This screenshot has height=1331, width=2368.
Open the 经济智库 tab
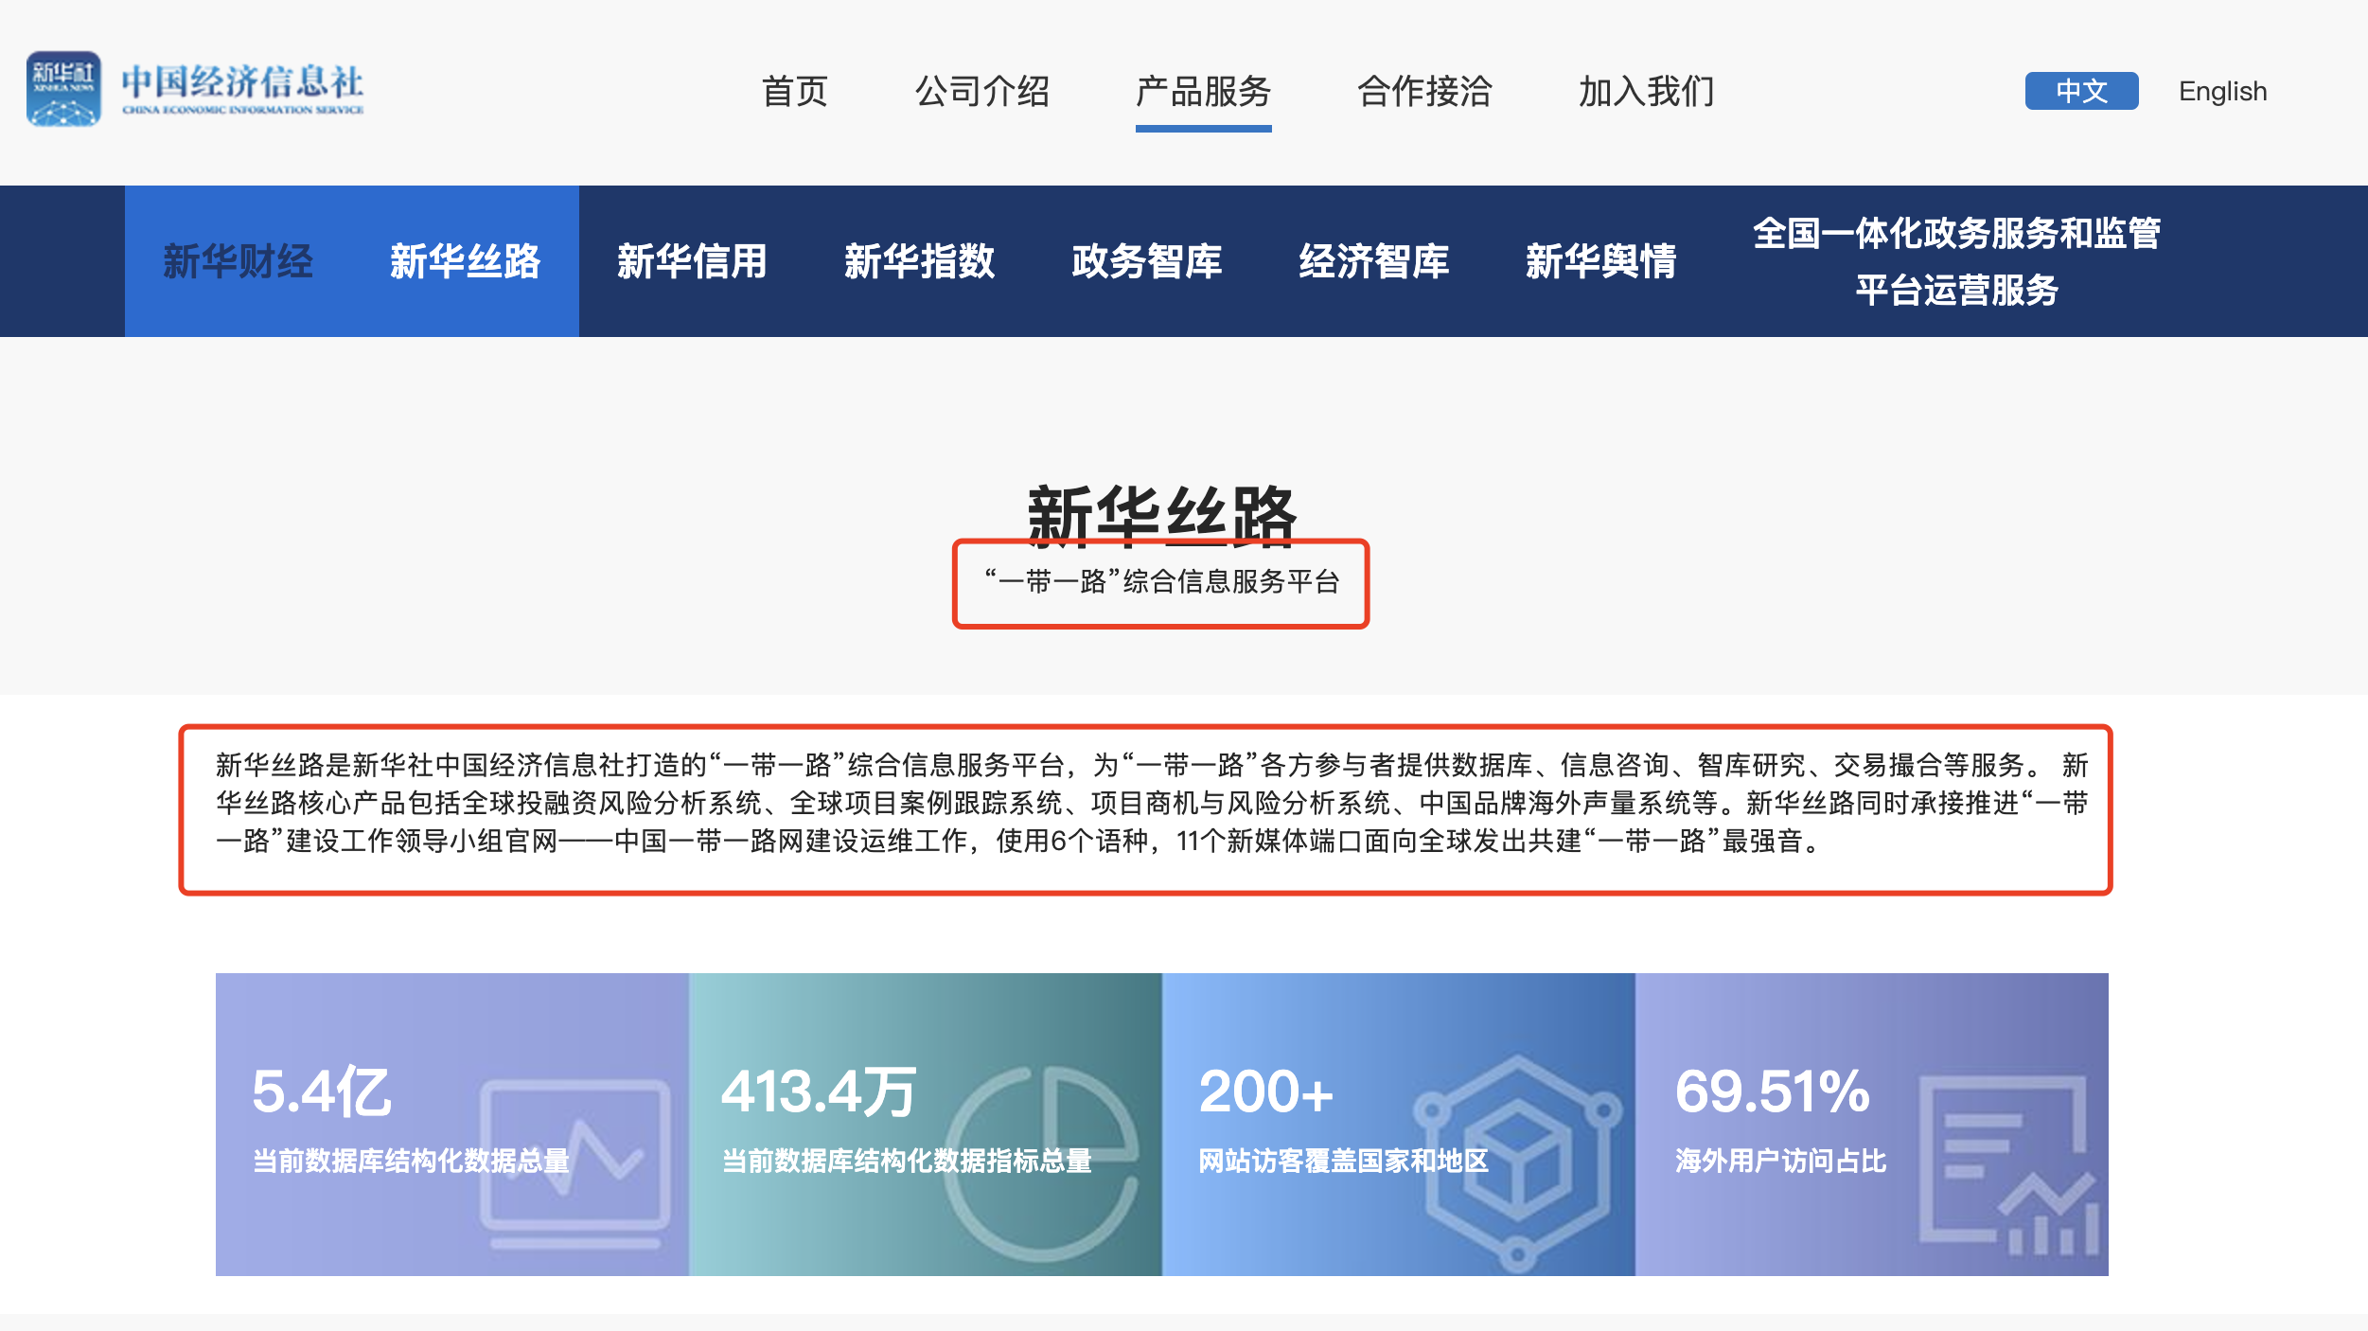(1373, 261)
